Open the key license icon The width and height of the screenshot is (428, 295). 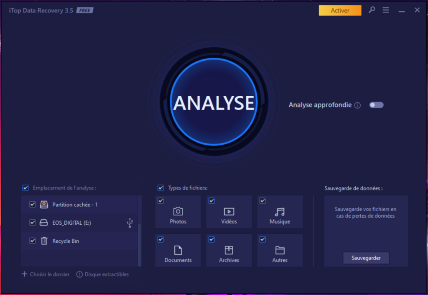tap(372, 10)
